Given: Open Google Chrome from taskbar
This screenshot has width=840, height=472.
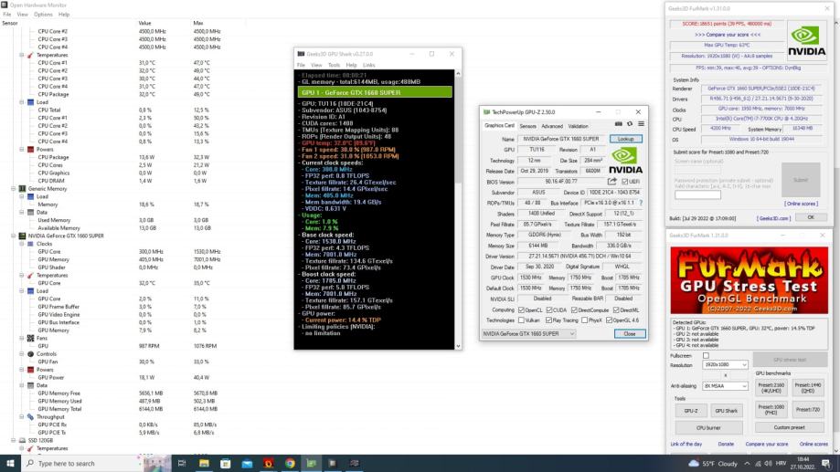Looking at the screenshot, I should pos(290,463).
